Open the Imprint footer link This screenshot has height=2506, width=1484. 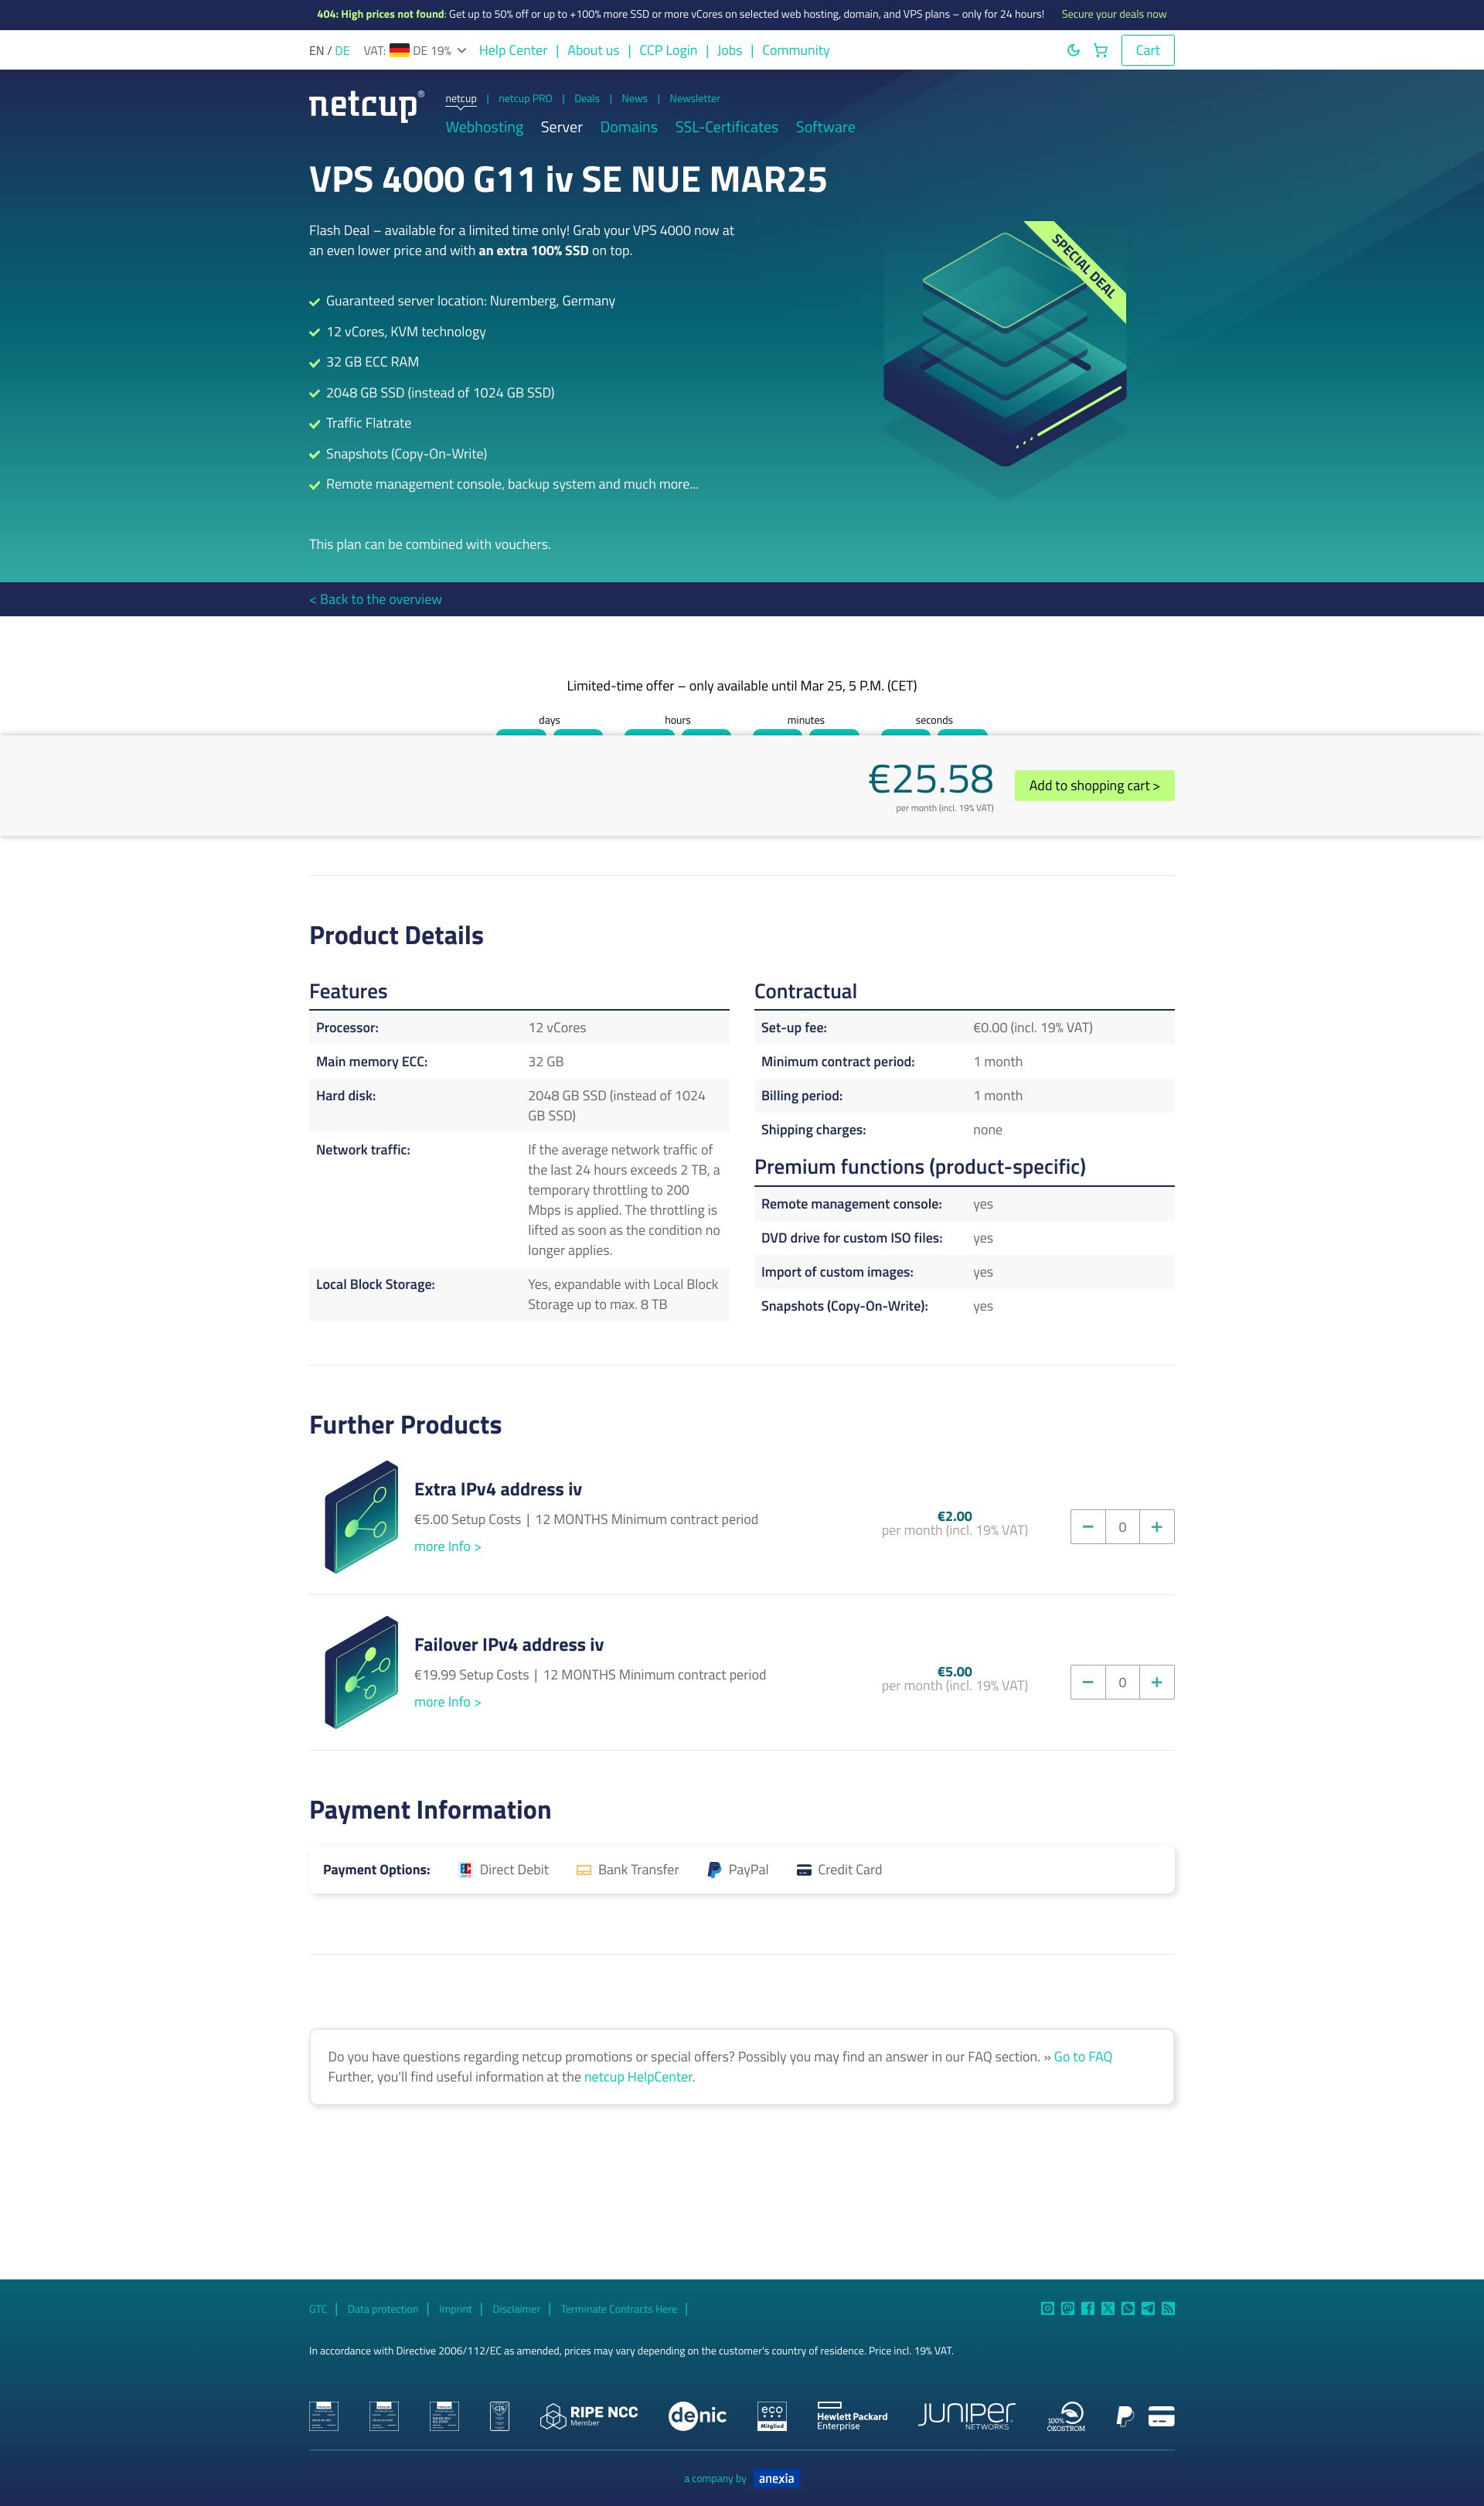455,2309
